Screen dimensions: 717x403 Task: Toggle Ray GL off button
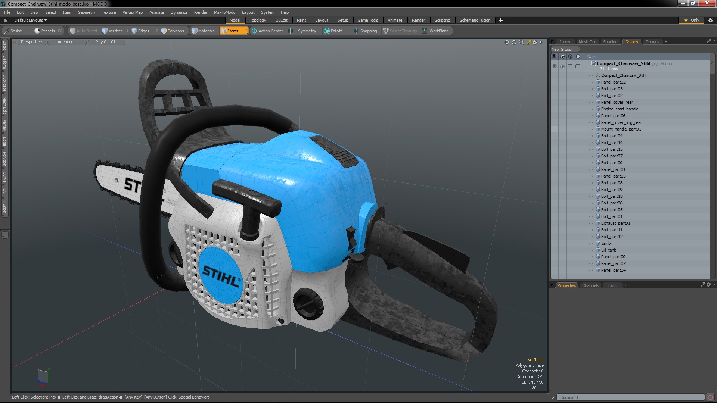[x=106, y=42]
